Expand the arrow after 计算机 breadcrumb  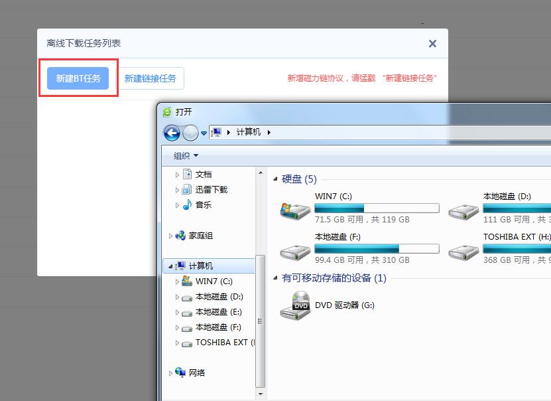pyautogui.click(x=269, y=132)
